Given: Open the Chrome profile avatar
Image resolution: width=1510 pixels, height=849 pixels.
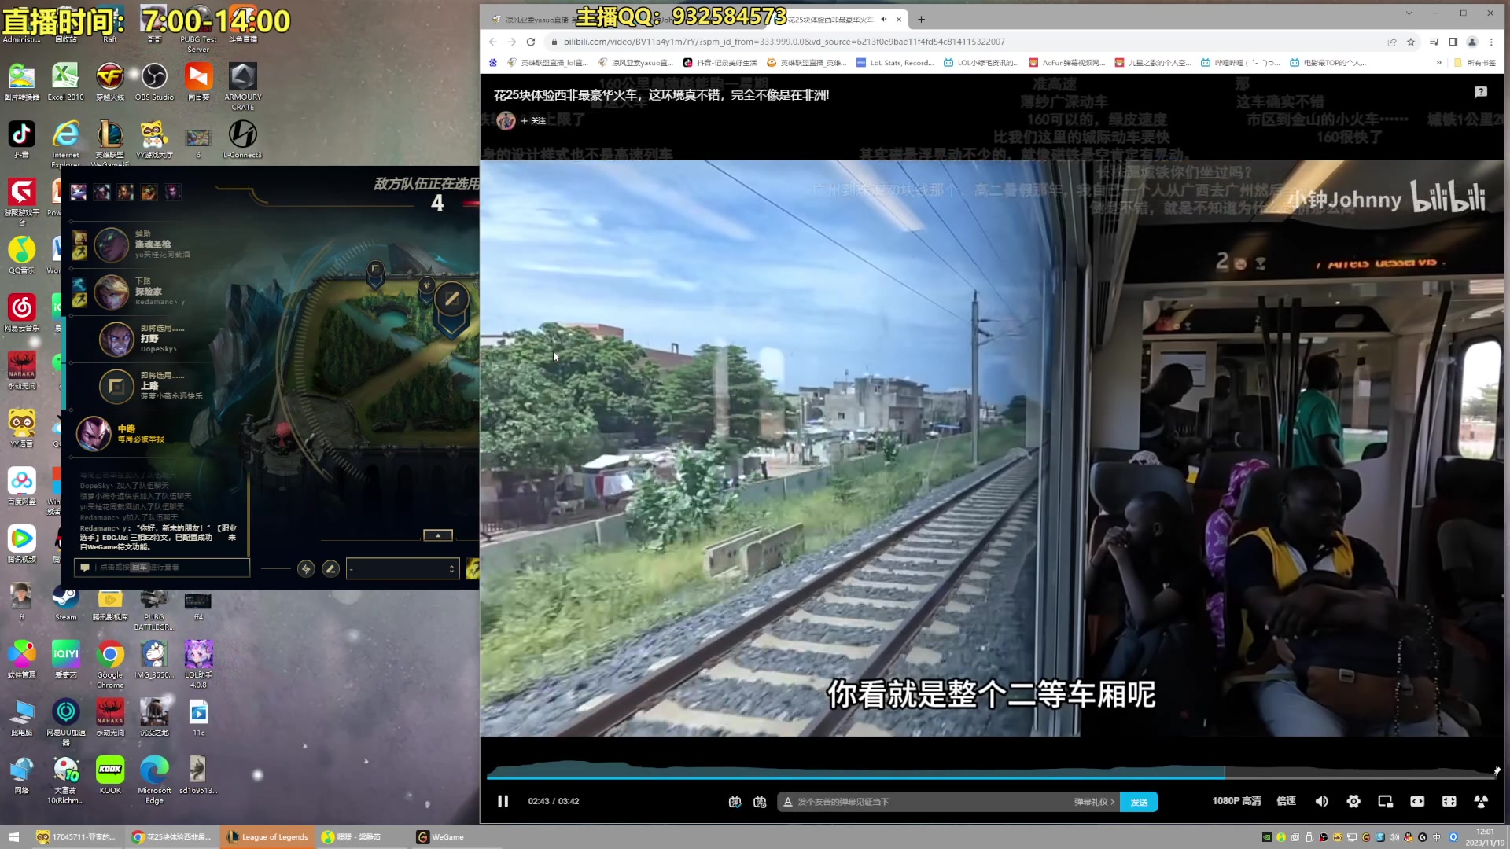Looking at the screenshot, I should coord(1472,42).
